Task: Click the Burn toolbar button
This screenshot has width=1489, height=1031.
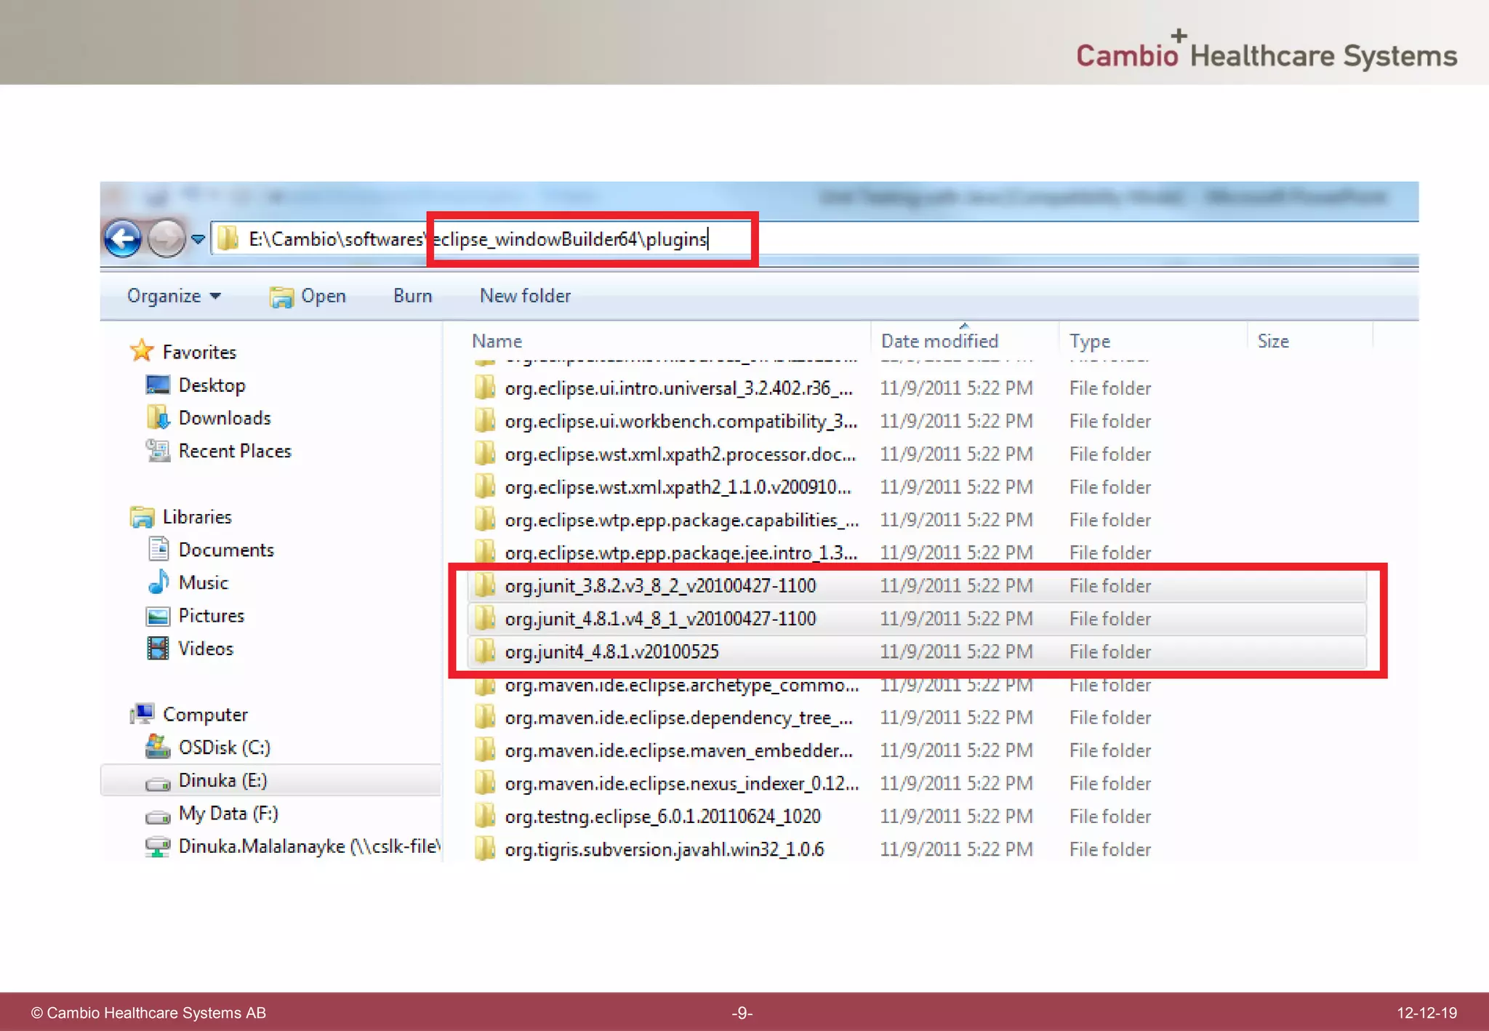Action: (412, 296)
